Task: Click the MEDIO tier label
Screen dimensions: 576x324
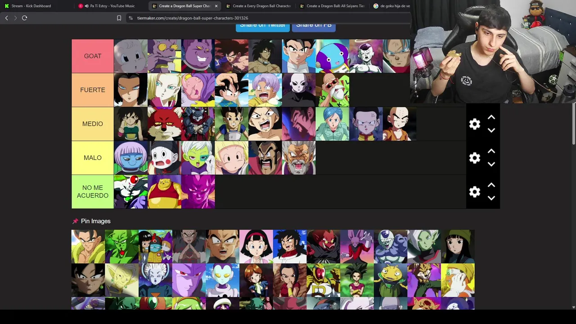Action: point(93,124)
